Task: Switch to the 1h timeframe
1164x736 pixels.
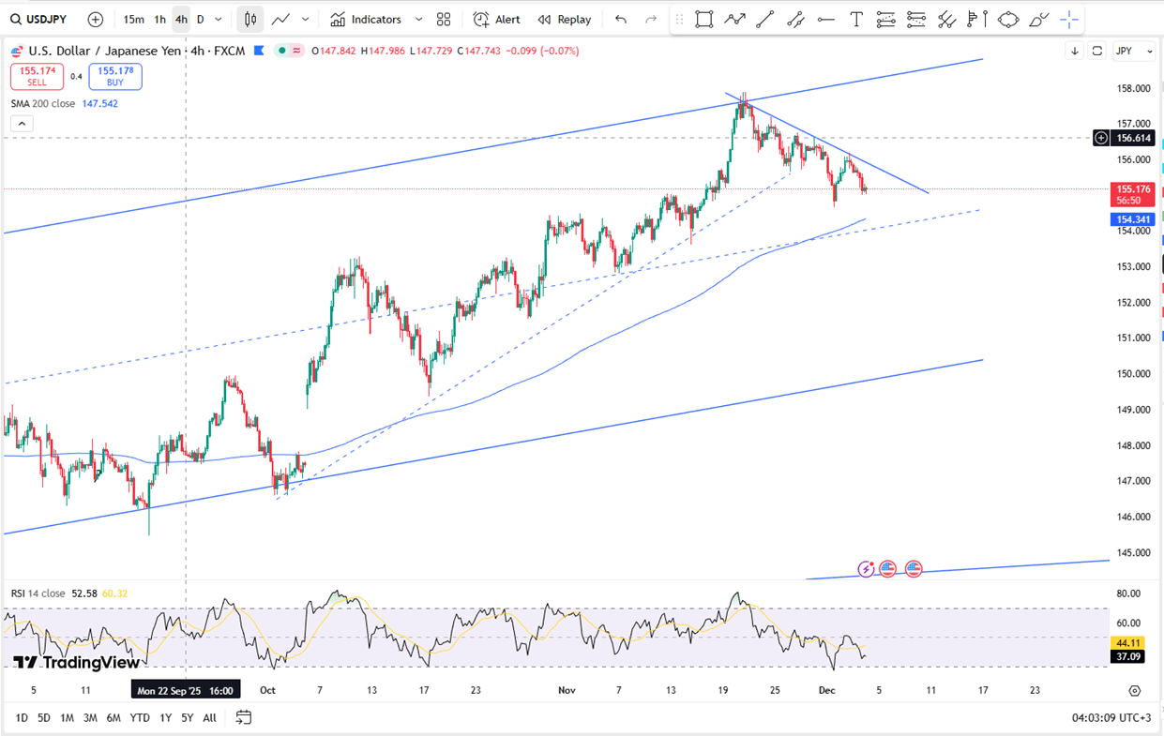Action: click(x=160, y=20)
